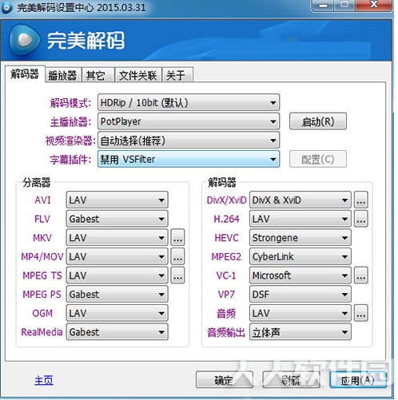Click the 刷新 refresh button
This screenshot has height=400, width=398.
coord(291,379)
